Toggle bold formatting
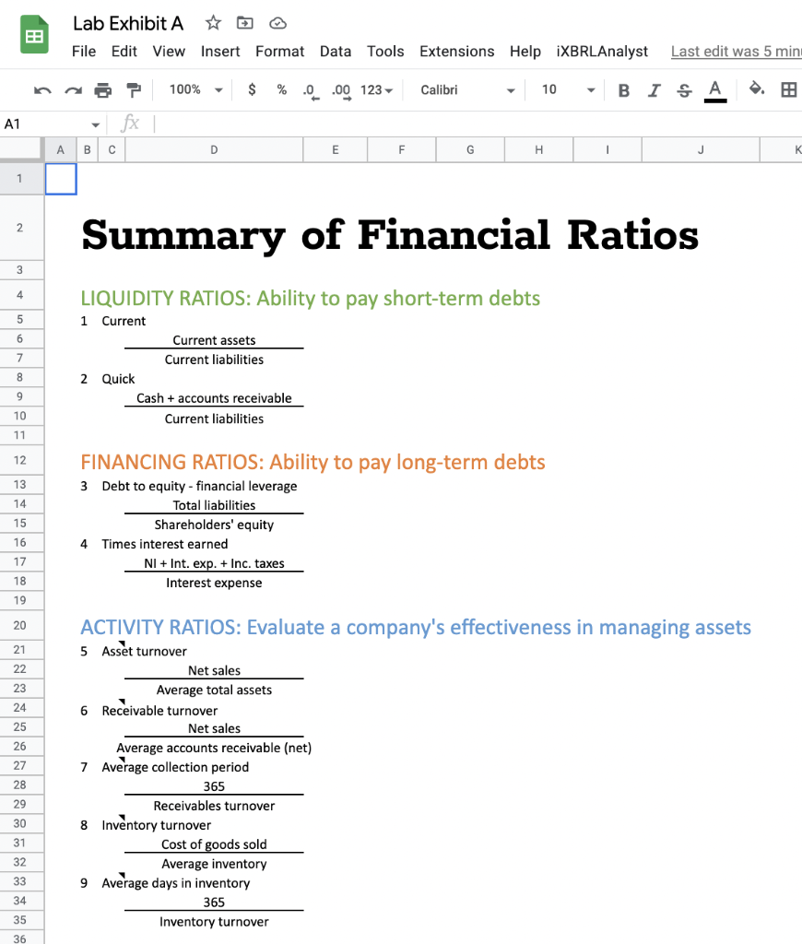Image resolution: width=802 pixels, height=944 pixels. [624, 90]
